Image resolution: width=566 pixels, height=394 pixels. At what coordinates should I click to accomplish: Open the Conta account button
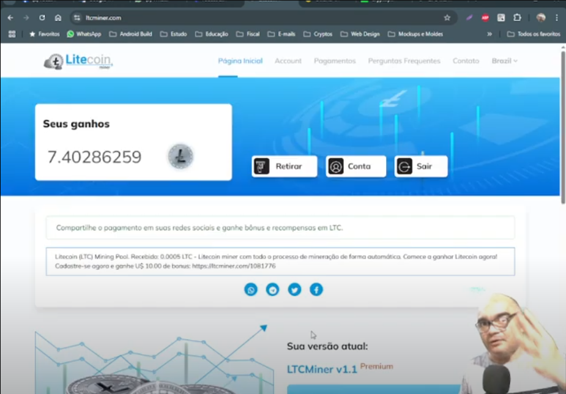click(x=356, y=166)
